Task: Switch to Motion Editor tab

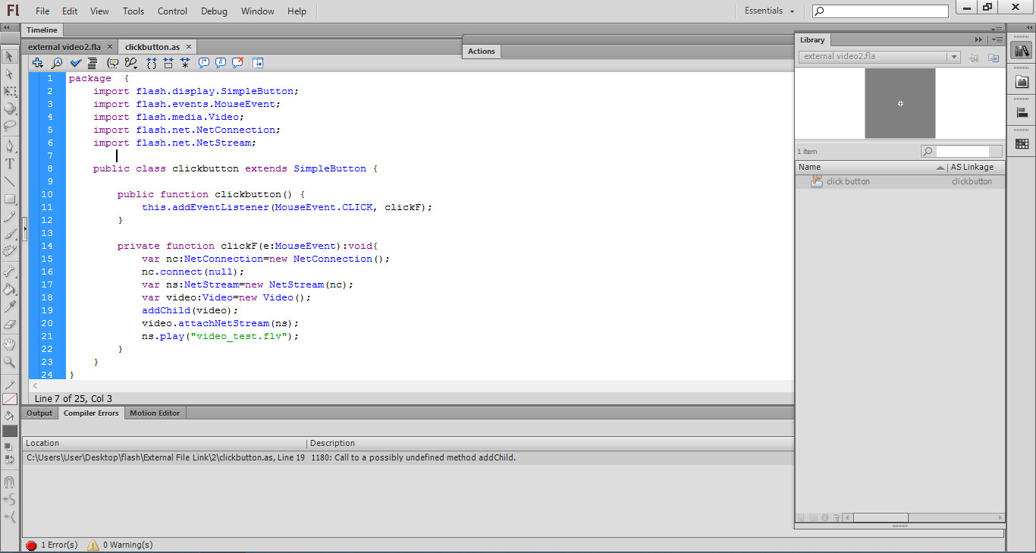Action: [155, 413]
